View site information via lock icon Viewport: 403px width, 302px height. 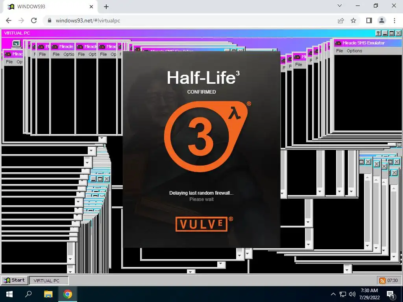coord(50,20)
